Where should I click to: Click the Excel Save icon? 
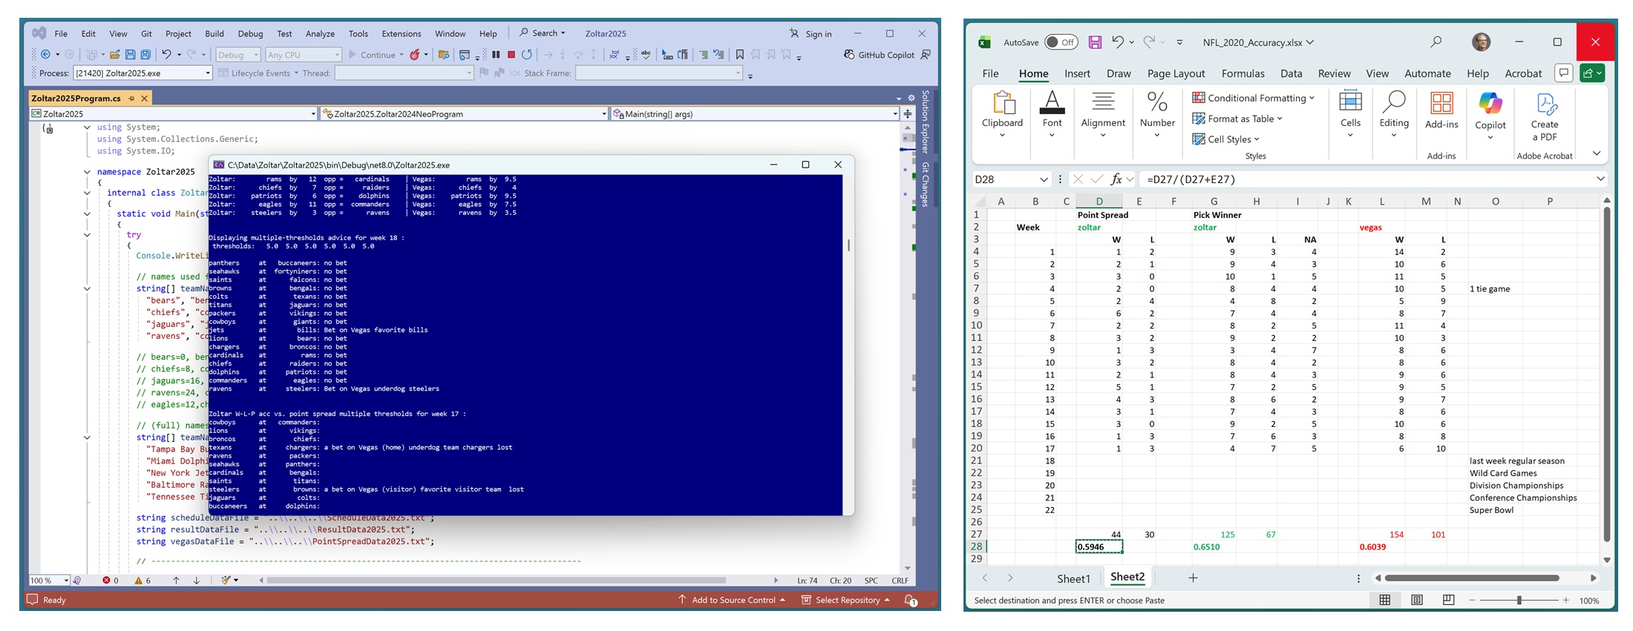[1095, 42]
